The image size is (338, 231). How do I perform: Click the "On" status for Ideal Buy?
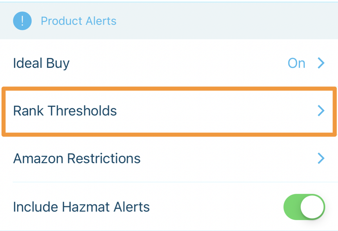(x=296, y=63)
